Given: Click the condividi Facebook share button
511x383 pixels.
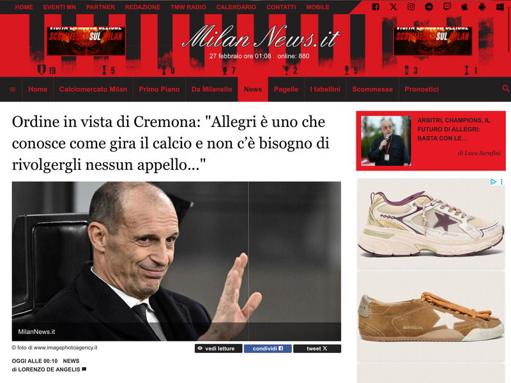Looking at the screenshot, I should pos(268,349).
